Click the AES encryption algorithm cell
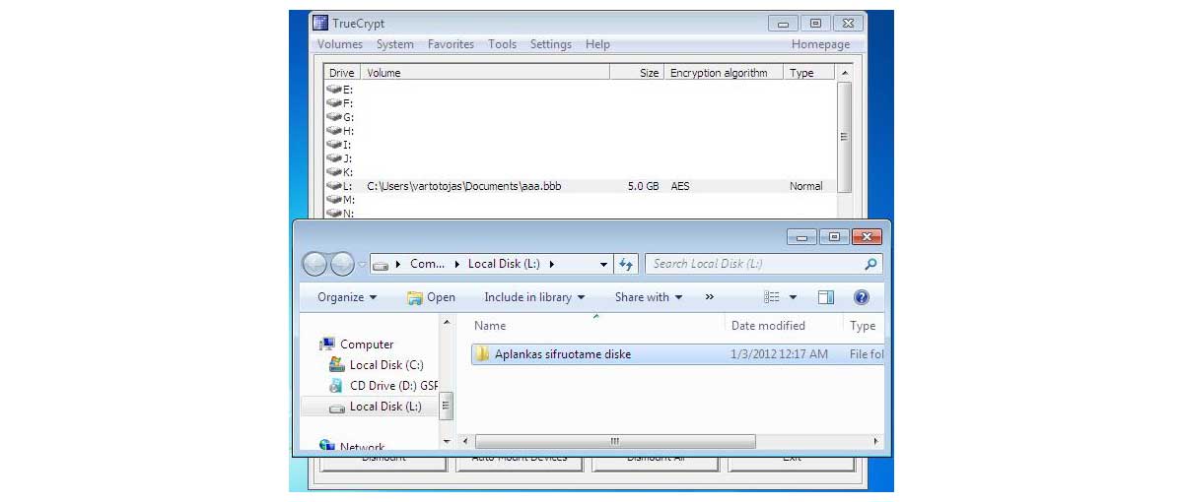The image size is (1183, 502). click(680, 186)
